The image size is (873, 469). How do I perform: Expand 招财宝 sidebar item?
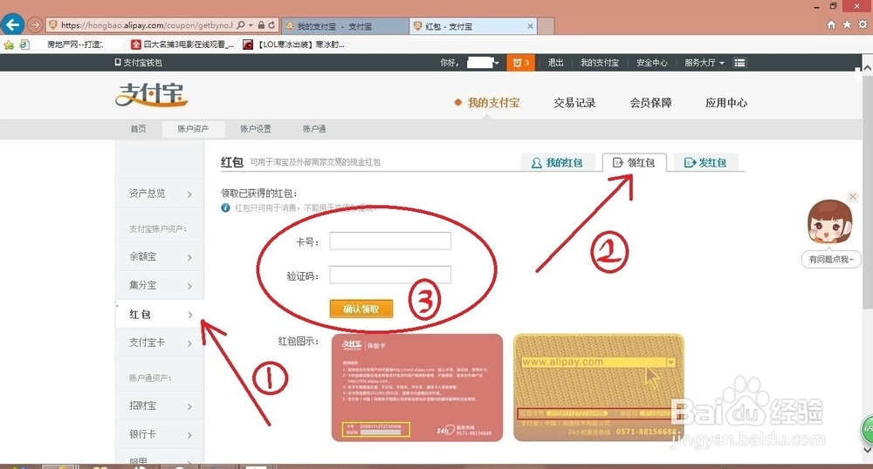159,405
